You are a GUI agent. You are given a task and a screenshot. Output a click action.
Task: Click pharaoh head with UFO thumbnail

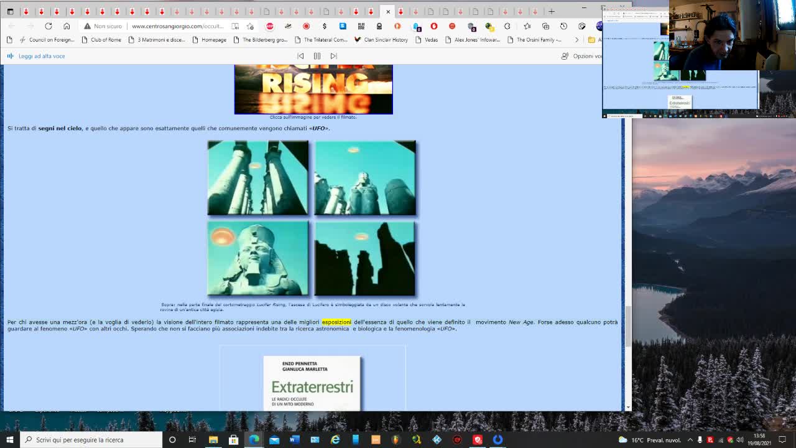pos(257,258)
